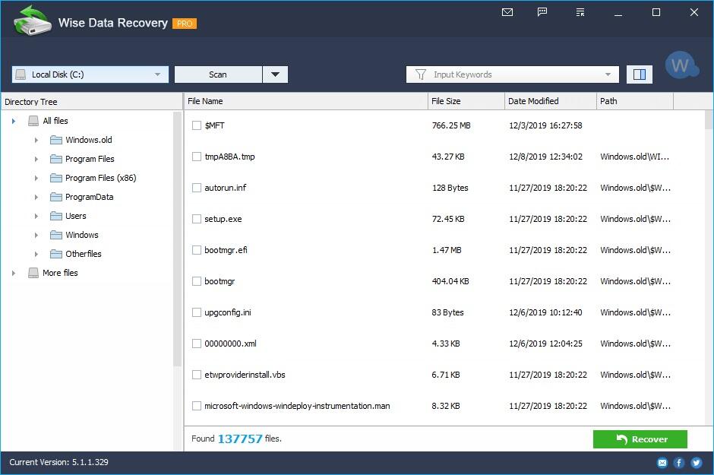This screenshot has width=714, height=475.
Task: Expand the Users folder in Directory Tree
Action: coord(36,216)
